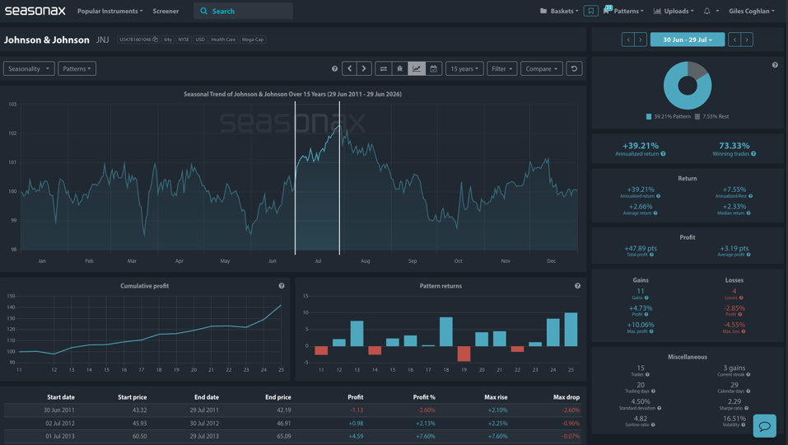Screen dimensions: 788x445
Task: Click help icon on Cumulative profit panel
Action: pyautogui.click(x=282, y=286)
